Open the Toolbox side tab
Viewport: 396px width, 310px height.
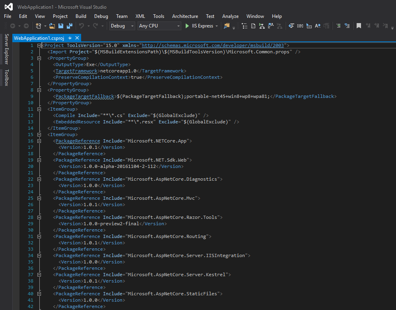[x=7, y=77]
